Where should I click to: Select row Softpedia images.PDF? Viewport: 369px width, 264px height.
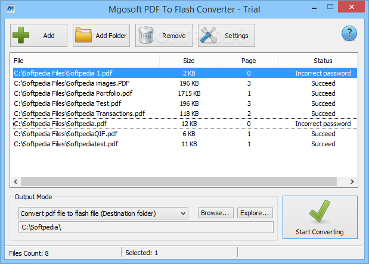185,83
